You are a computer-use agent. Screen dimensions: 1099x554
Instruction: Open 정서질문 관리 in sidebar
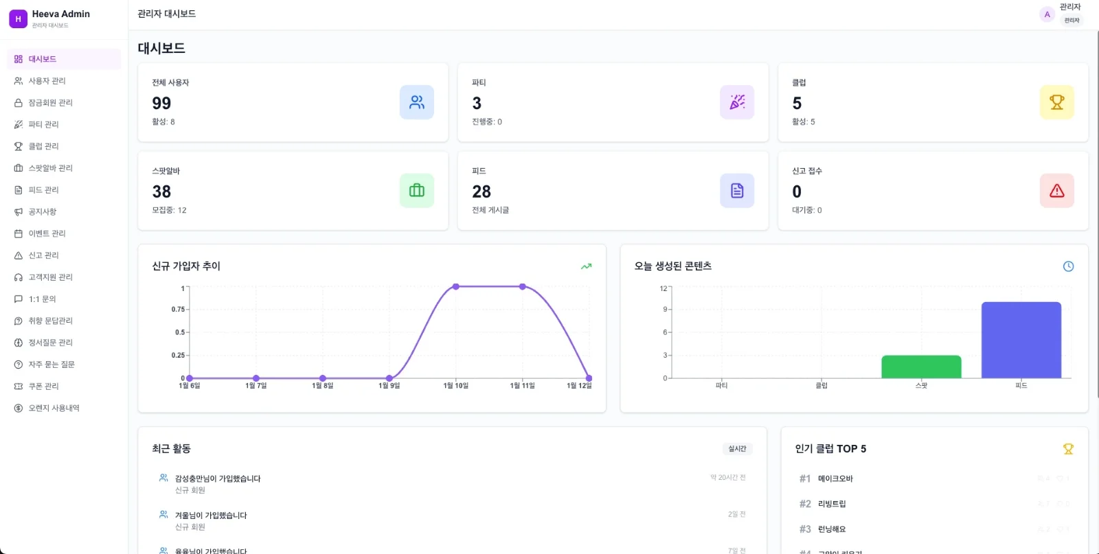click(x=64, y=343)
